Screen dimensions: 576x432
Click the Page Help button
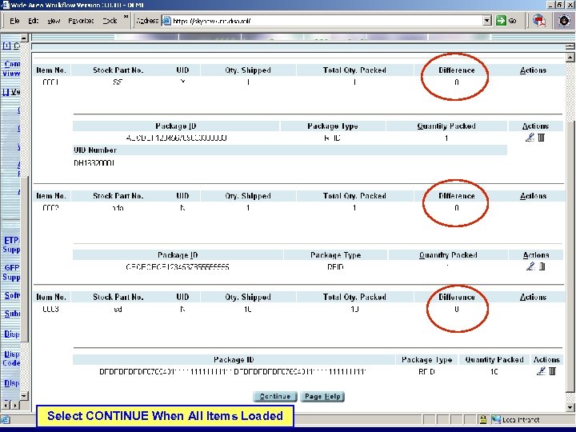322,396
